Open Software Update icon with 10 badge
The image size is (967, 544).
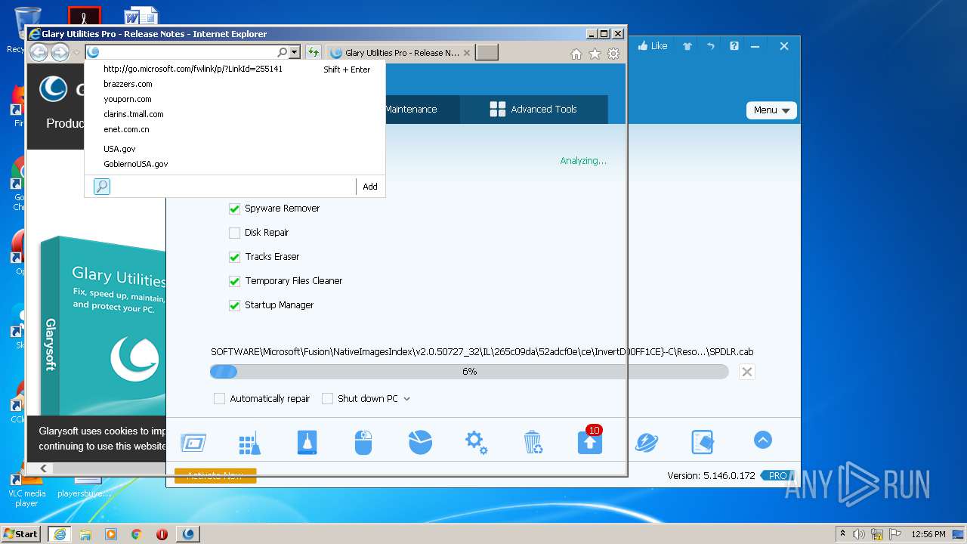(x=590, y=440)
